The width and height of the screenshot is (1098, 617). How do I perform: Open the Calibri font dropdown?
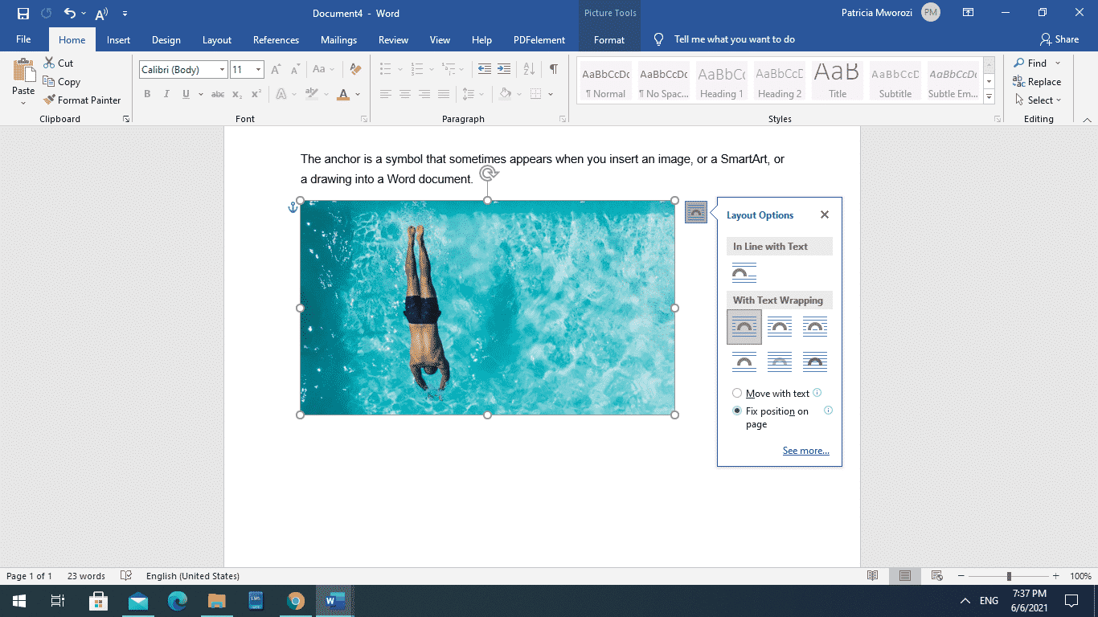(223, 69)
